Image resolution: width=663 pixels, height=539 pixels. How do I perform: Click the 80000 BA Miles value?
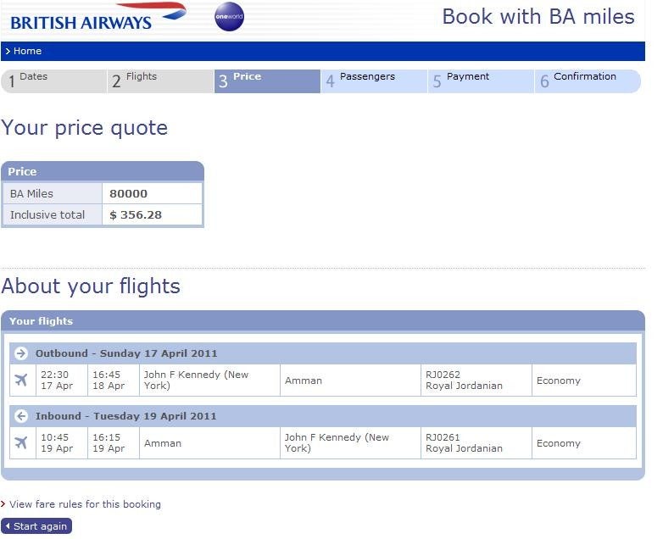coord(129,193)
